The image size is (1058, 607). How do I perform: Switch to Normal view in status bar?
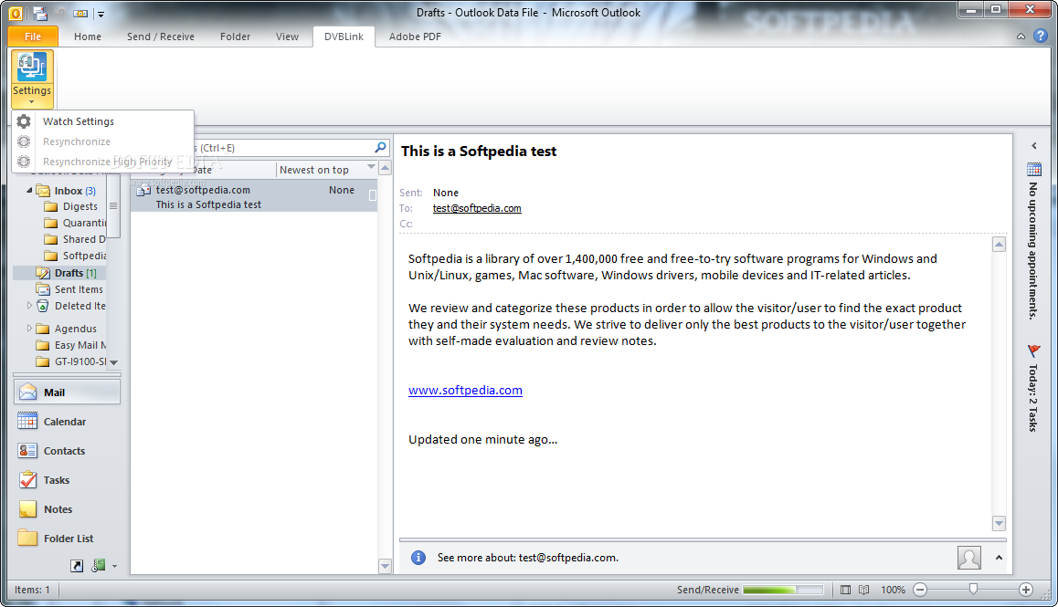[x=845, y=590]
